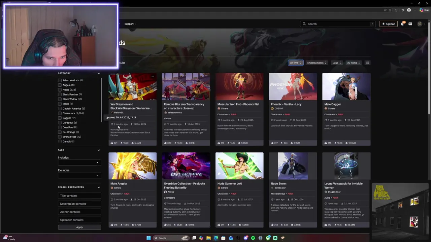Open the Endorsements sort dropdown

(x=317, y=63)
